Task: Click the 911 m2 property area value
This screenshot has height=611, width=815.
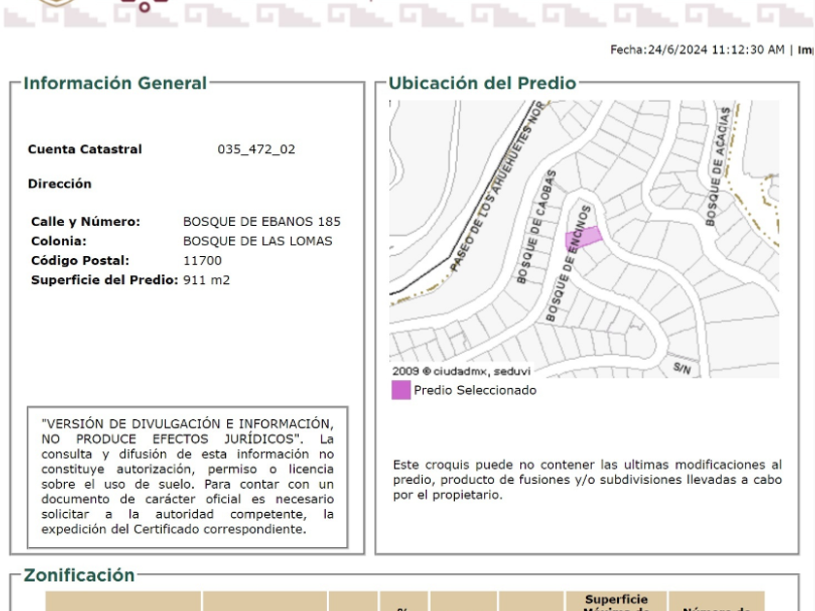Action: (207, 280)
